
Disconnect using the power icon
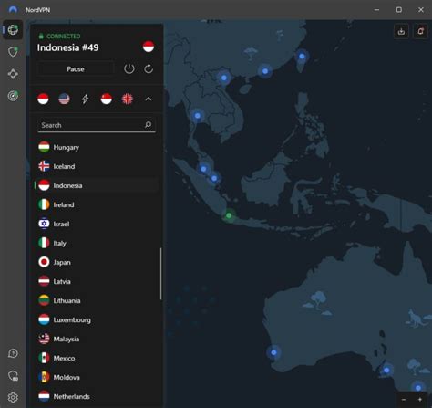click(x=129, y=68)
